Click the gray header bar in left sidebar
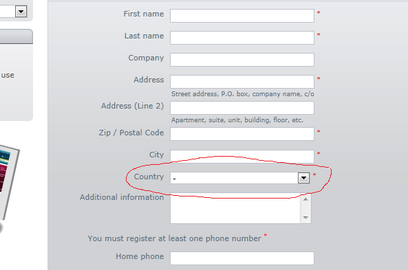 (16, 36)
